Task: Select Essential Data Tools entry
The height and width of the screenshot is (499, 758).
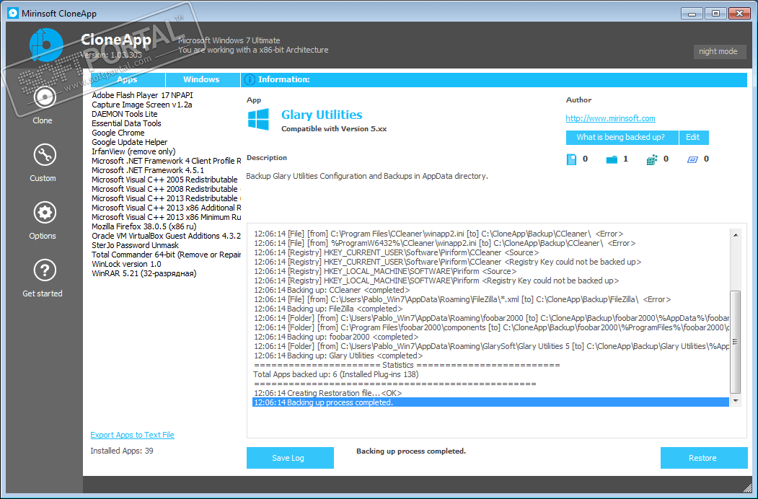Action: point(126,123)
